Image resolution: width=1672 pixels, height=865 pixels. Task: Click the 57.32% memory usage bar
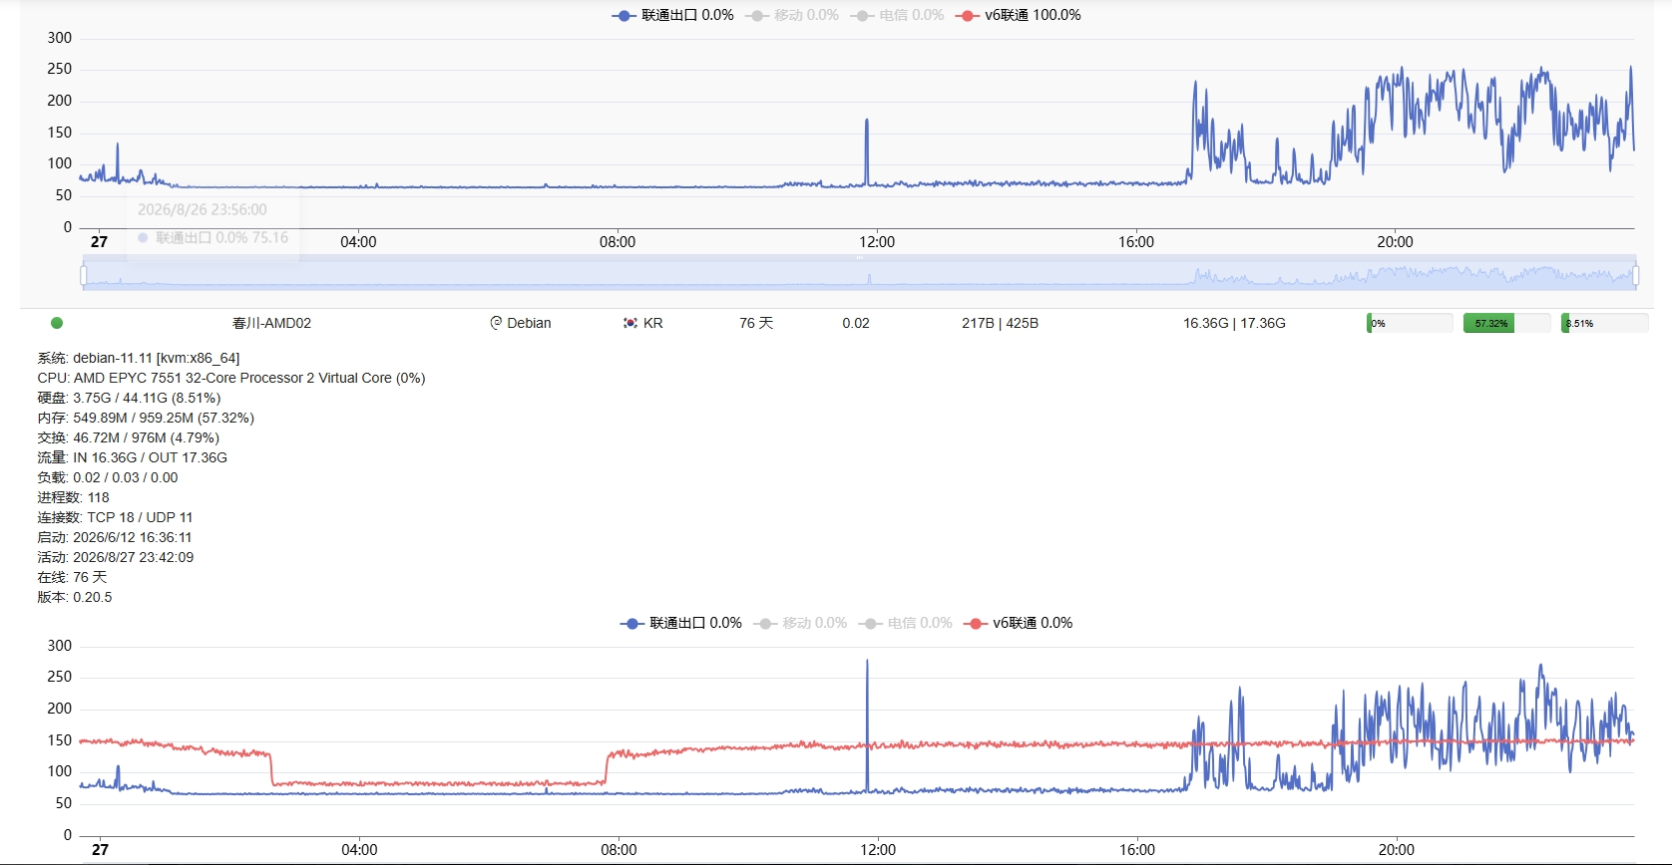pos(1506,323)
